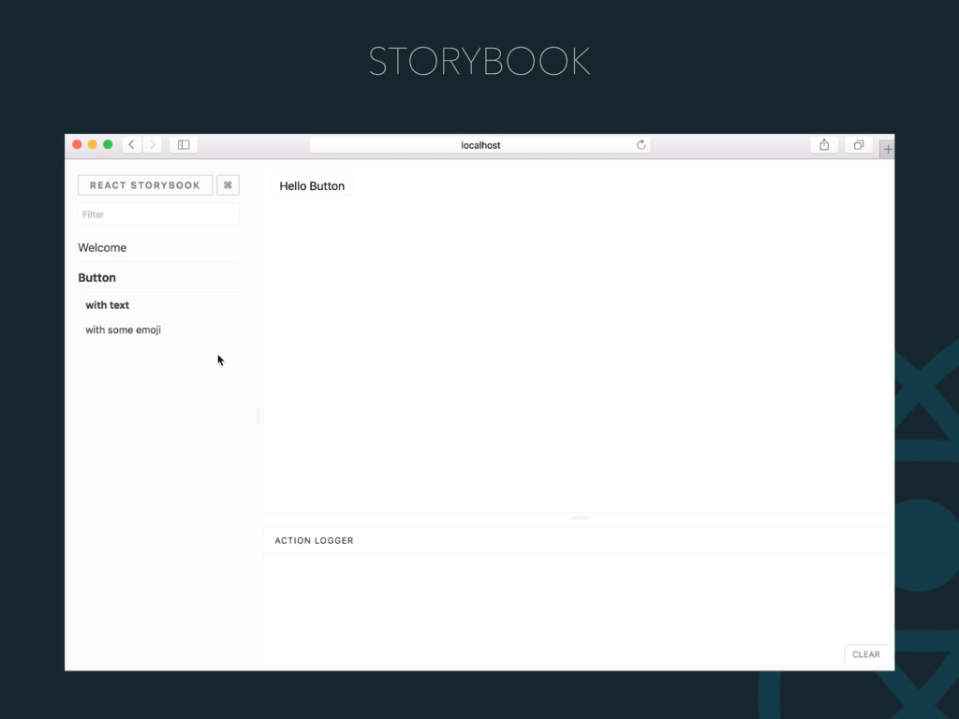Click the forward navigation arrow
Screen dimensions: 959x719
click(x=153, y=145)
